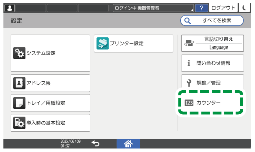Tap the 問い合わせ情報 info icon
This screenshot has width=255, height=152.
pyautogui.click(x=188, y=63)
